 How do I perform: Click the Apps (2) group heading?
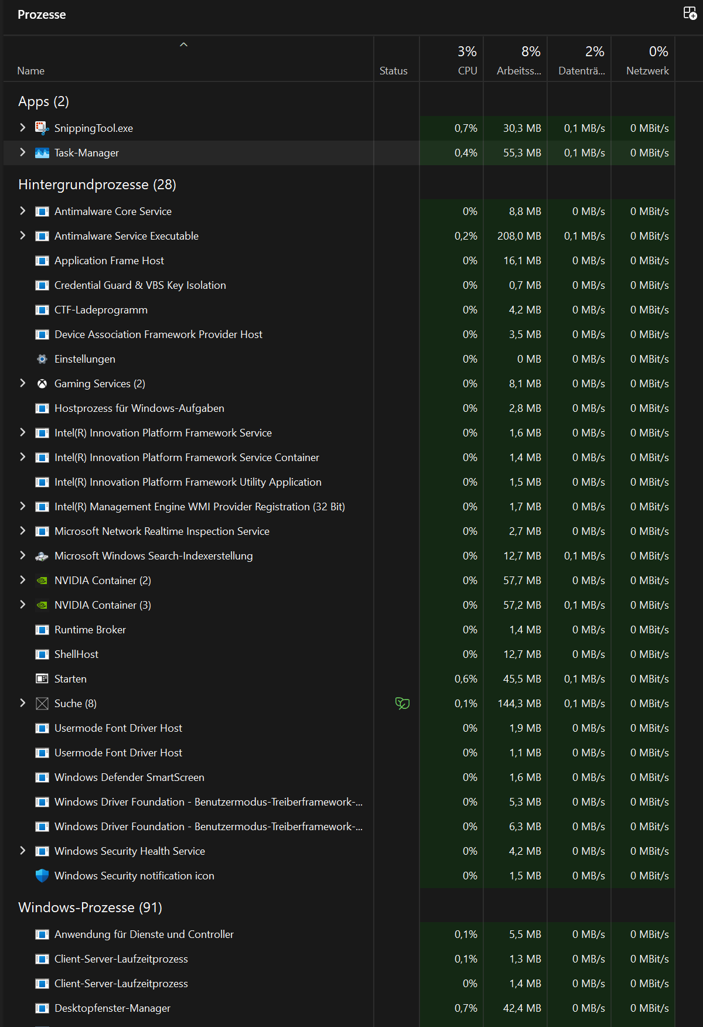click(43, 102)
